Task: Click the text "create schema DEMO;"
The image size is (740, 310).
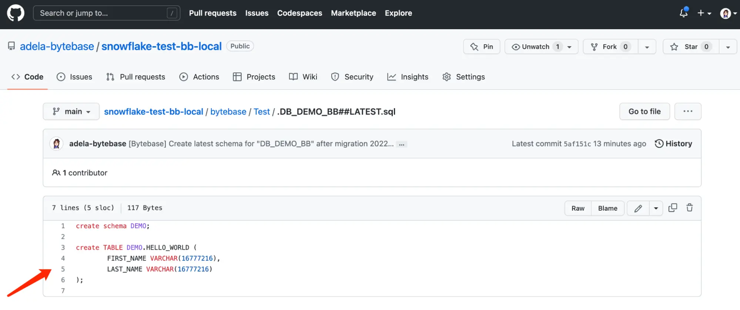Action: coord(113,226)
